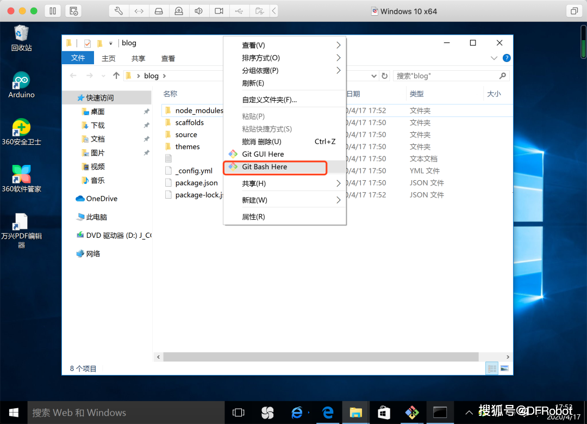Open the 主页 ribbon tab
587x424 pixels.
109,58
